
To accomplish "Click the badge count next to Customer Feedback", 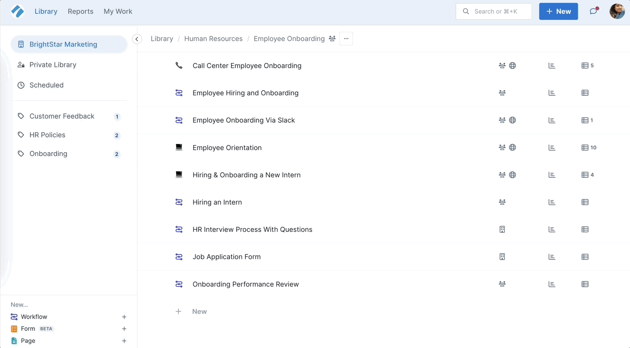I will coord(117,117).
